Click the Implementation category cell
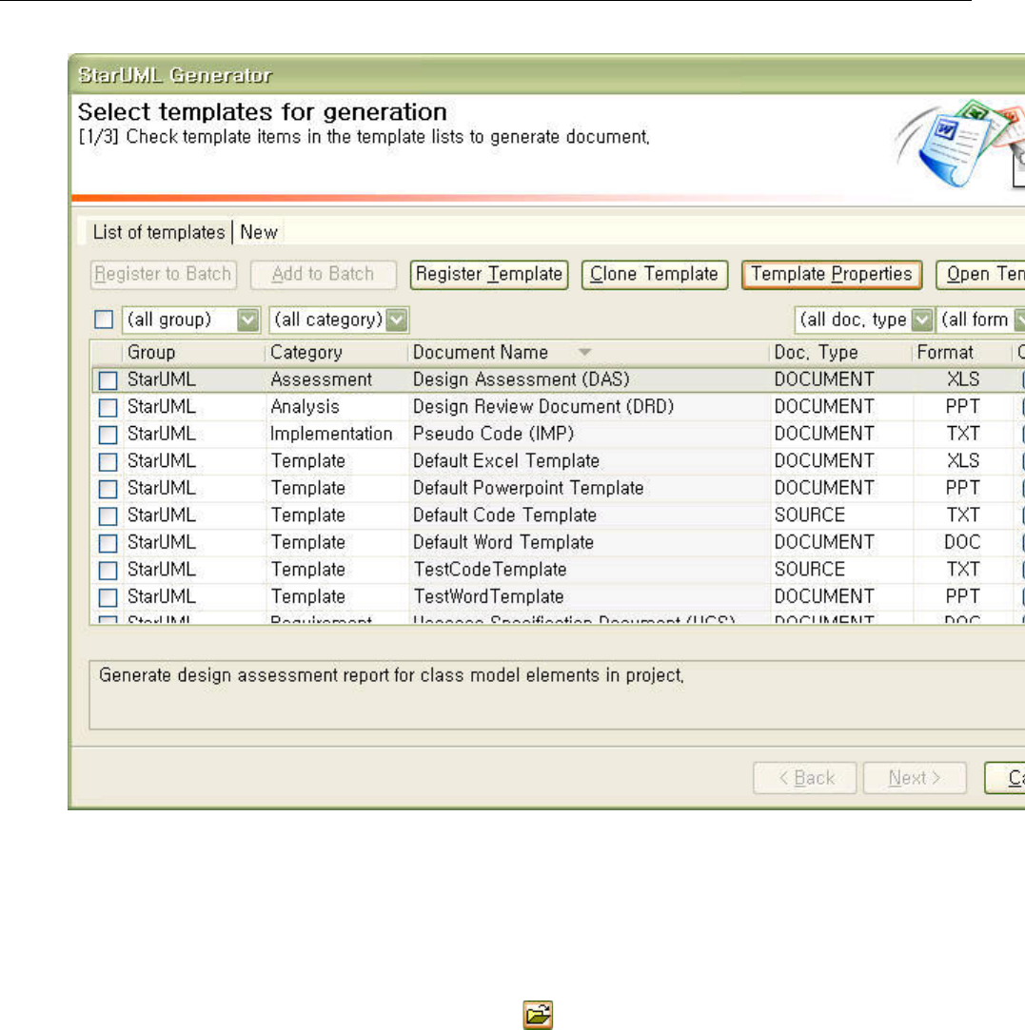 pos(331,434)
